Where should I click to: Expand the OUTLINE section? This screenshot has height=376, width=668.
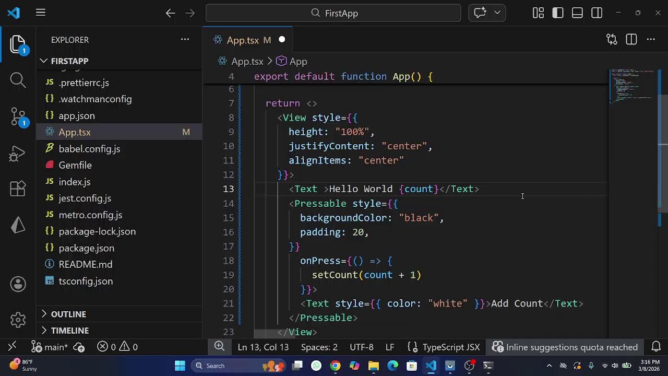pyautogui.click(x=119, y=314)
